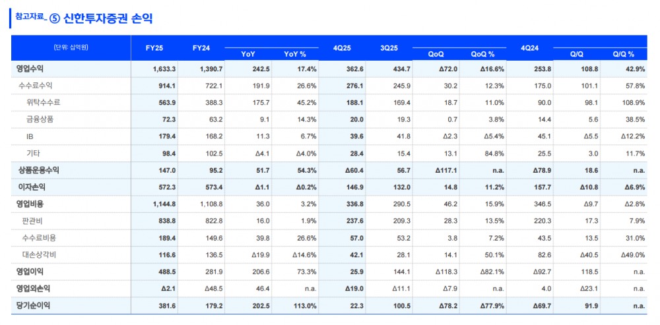Select the 대손상각비 row label

click(40, 254)
